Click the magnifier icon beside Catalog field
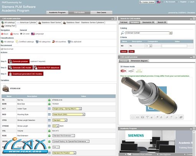The image size is (196, 156). click(122, 33)
